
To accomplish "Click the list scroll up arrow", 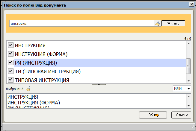I will (x=189, y=43).
